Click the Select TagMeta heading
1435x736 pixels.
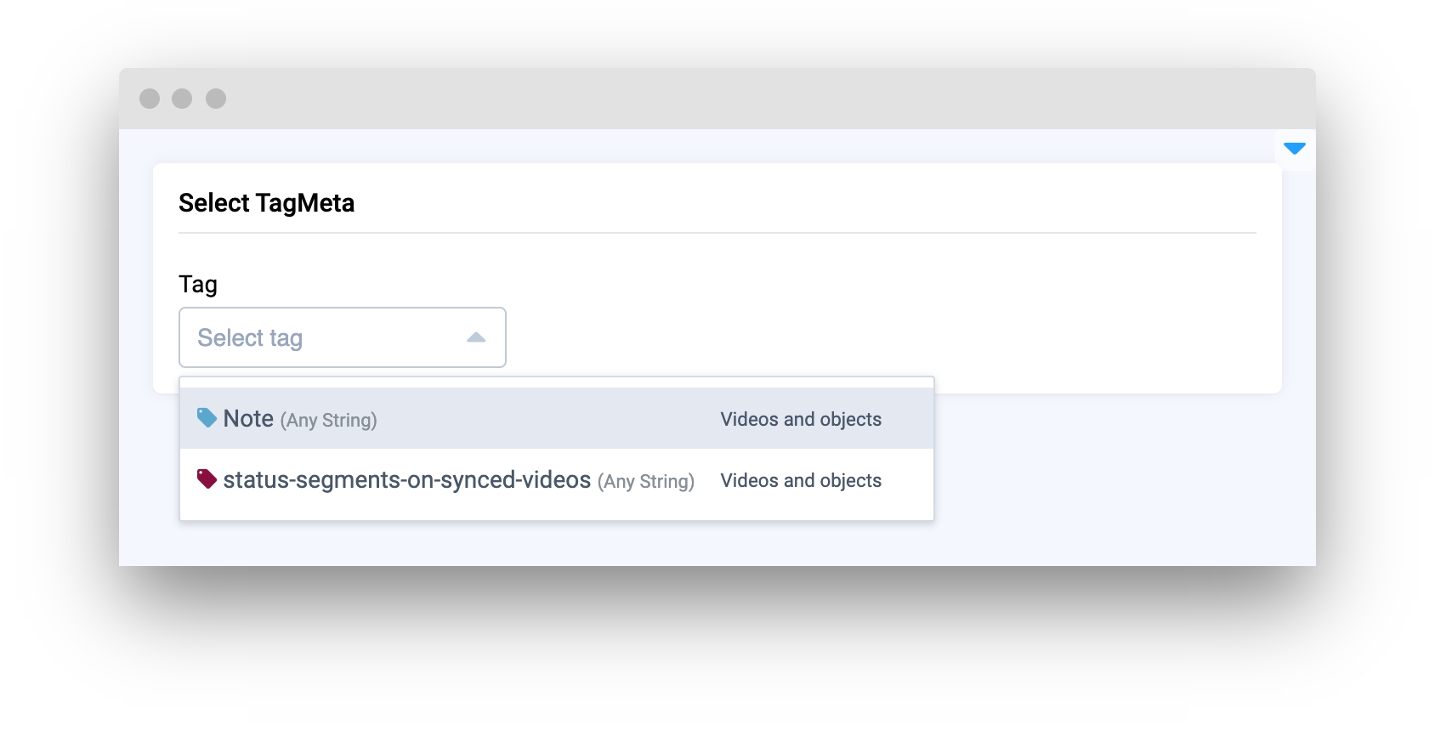(266, 203)
